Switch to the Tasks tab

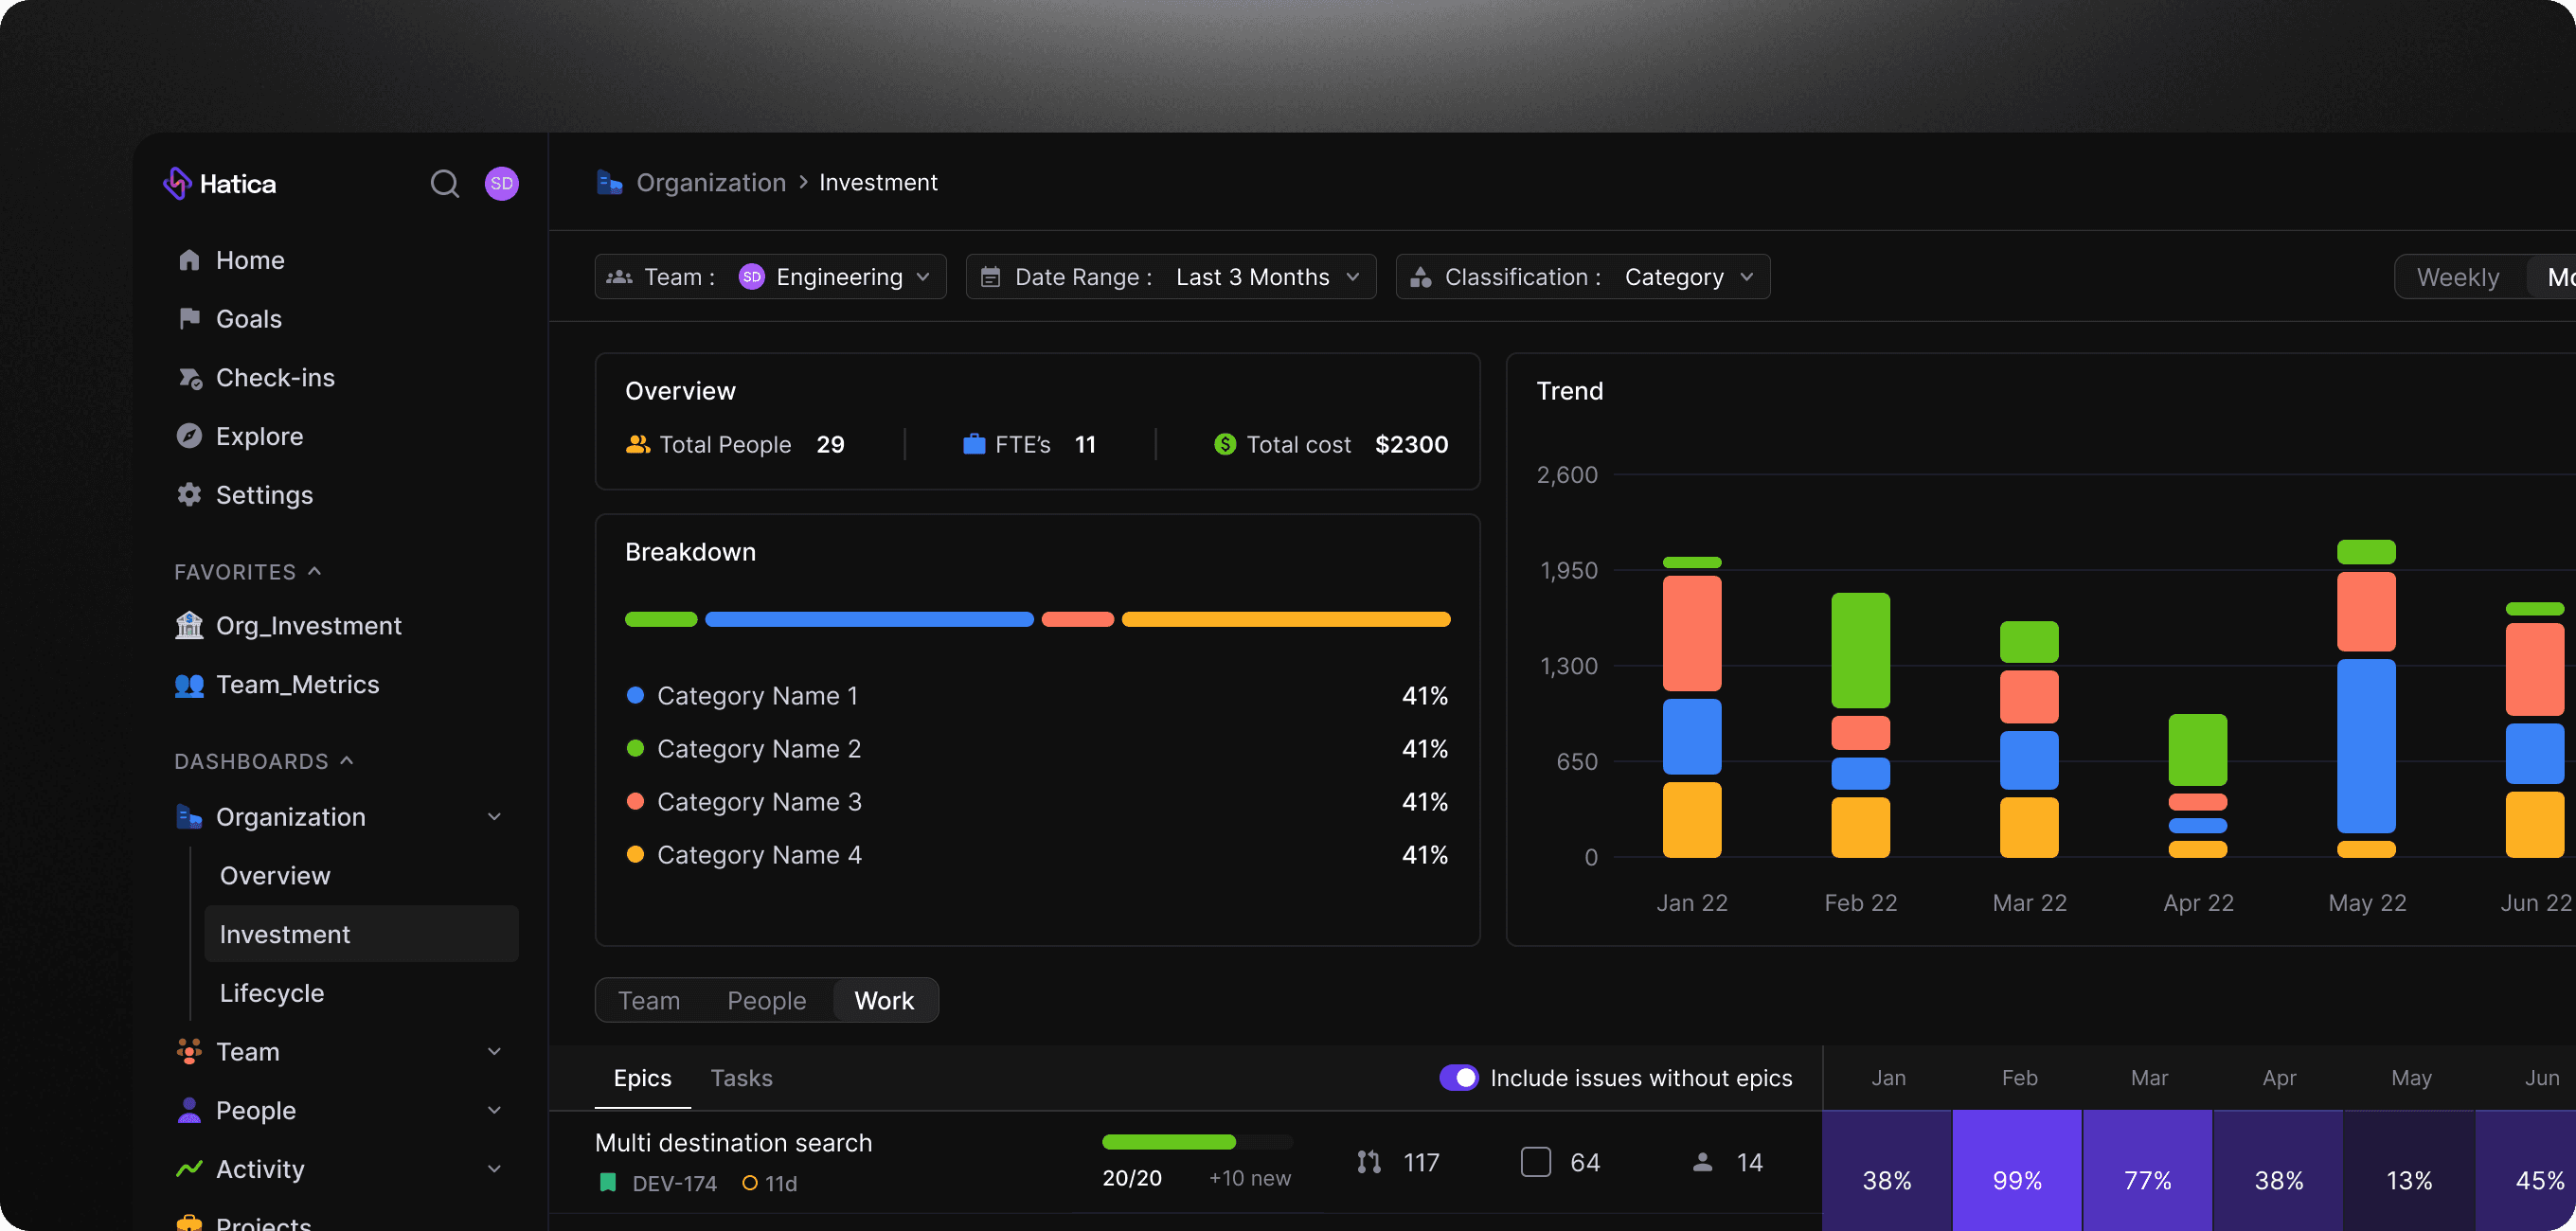741,1078
